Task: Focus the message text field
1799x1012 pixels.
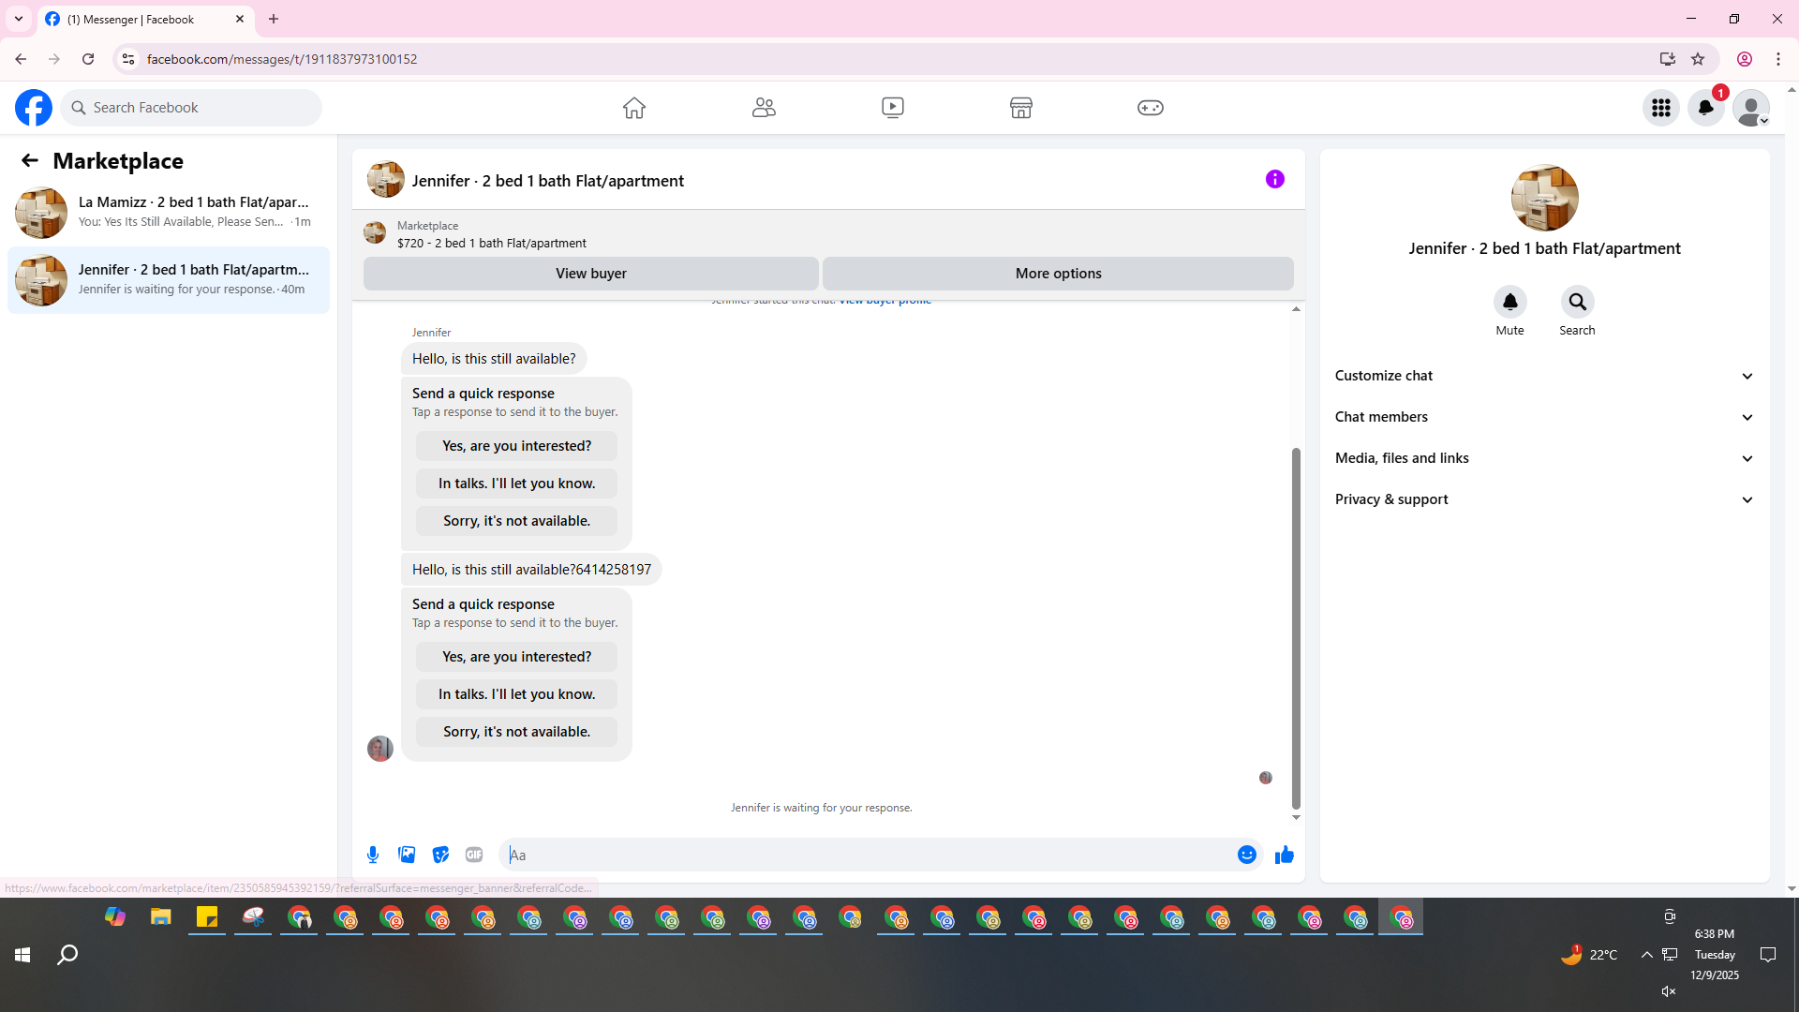Action: pyautogui.click(x=867, y=855)
